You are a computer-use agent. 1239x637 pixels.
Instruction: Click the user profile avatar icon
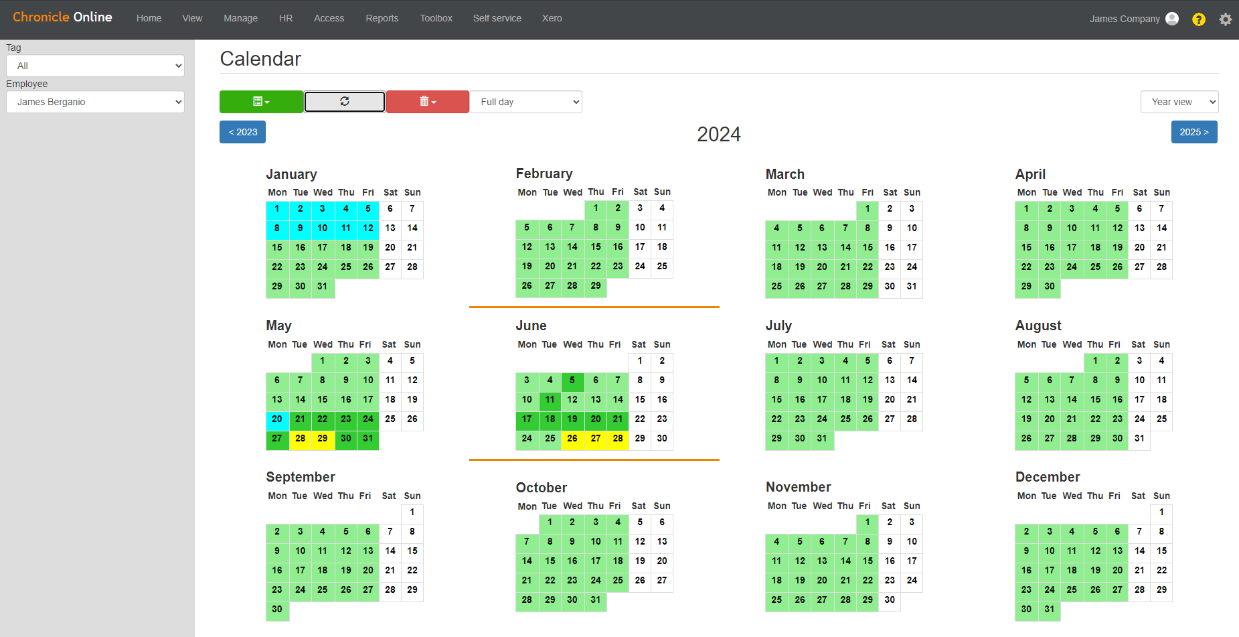coord(1172,19)
